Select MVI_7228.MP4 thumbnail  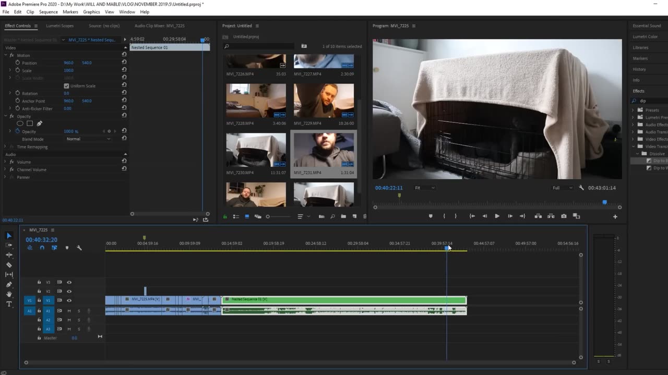coord(256,101)
